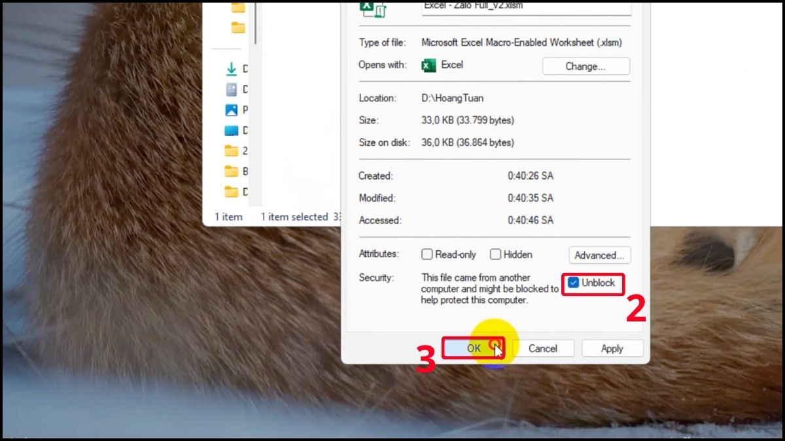Click Cancel in the Properties dialog
785x441 pixels.
[x=543, y=348]
